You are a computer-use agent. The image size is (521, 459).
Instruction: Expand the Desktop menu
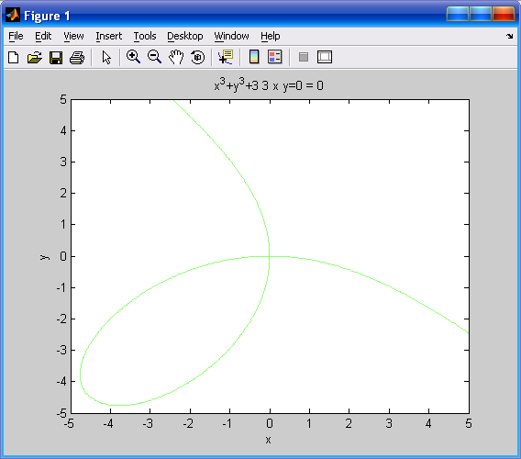(185, 36)
